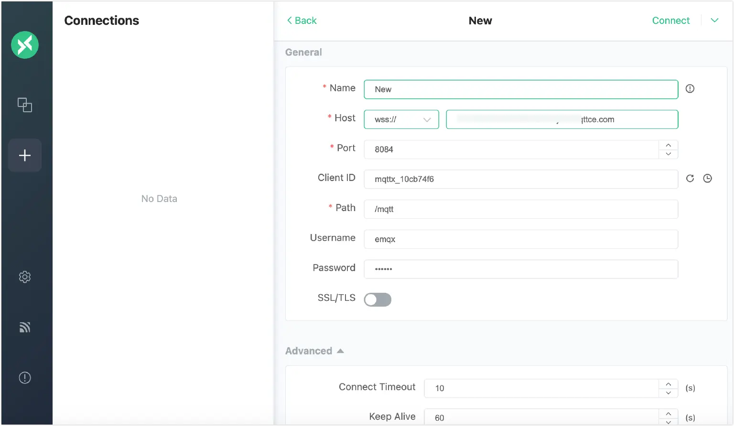Open the About page via the info icon

tap(24, 377)
